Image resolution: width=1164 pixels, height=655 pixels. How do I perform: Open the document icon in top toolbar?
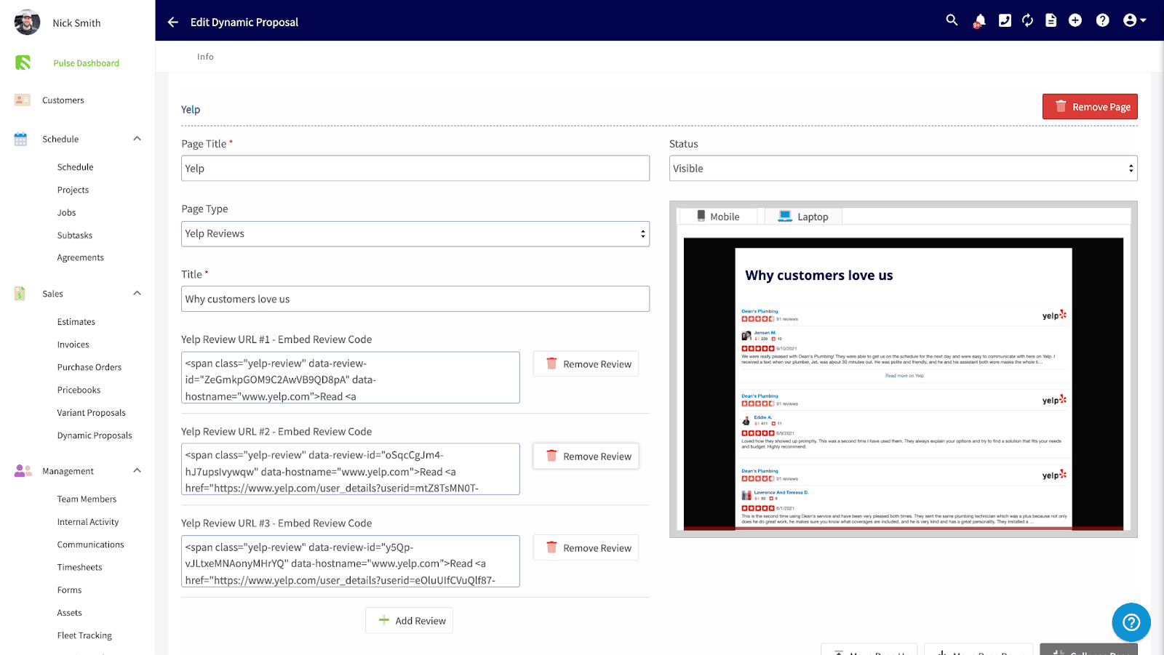(1051, 20)
